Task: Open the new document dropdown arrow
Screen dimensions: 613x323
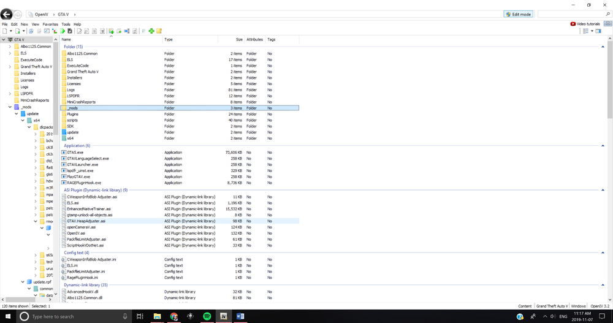Action: click(11, 31)
